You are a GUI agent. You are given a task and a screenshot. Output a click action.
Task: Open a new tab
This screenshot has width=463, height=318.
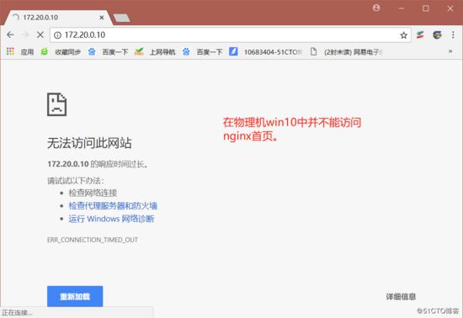tap(121, 18)
